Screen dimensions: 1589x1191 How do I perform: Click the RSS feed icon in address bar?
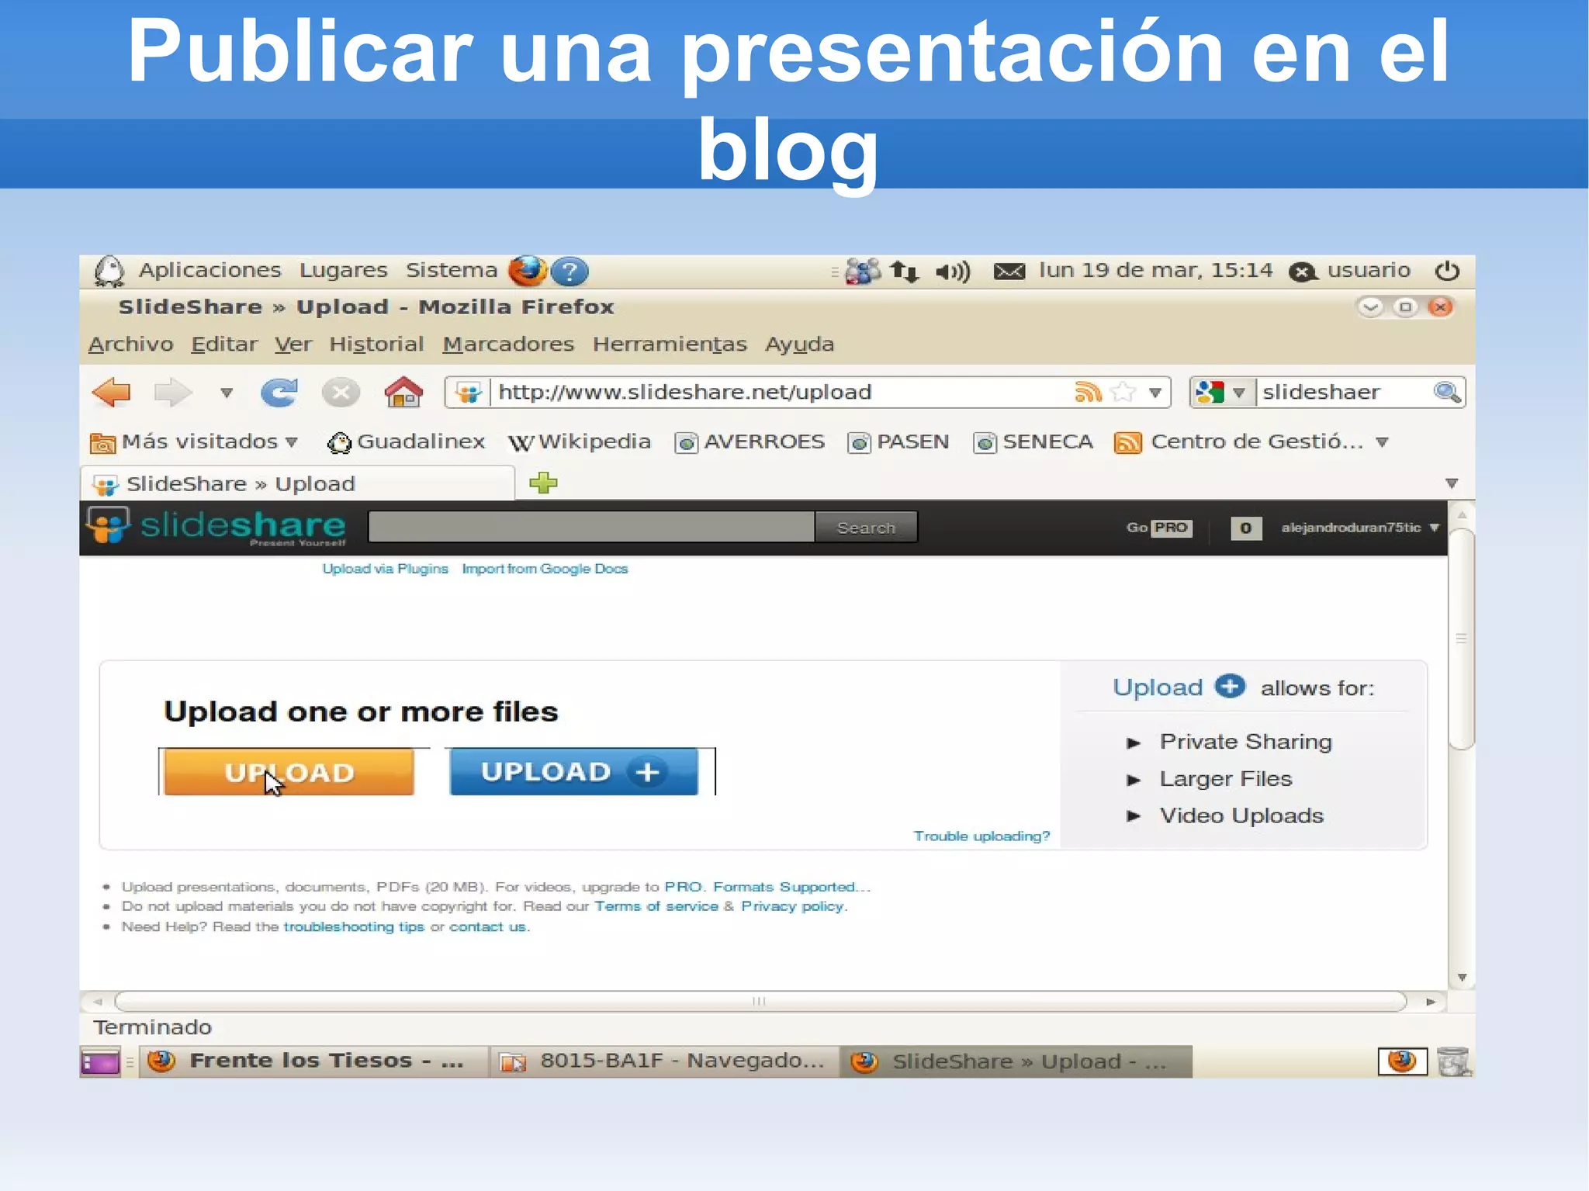pos(1088,392)
